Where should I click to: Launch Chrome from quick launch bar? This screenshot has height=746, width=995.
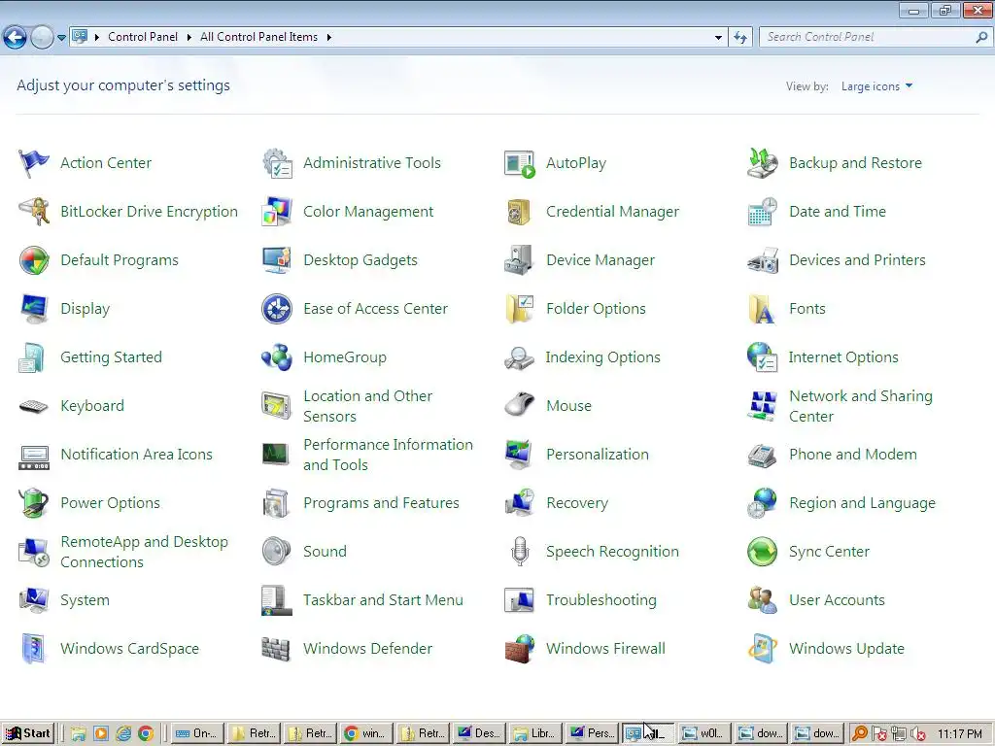(146, 734)
